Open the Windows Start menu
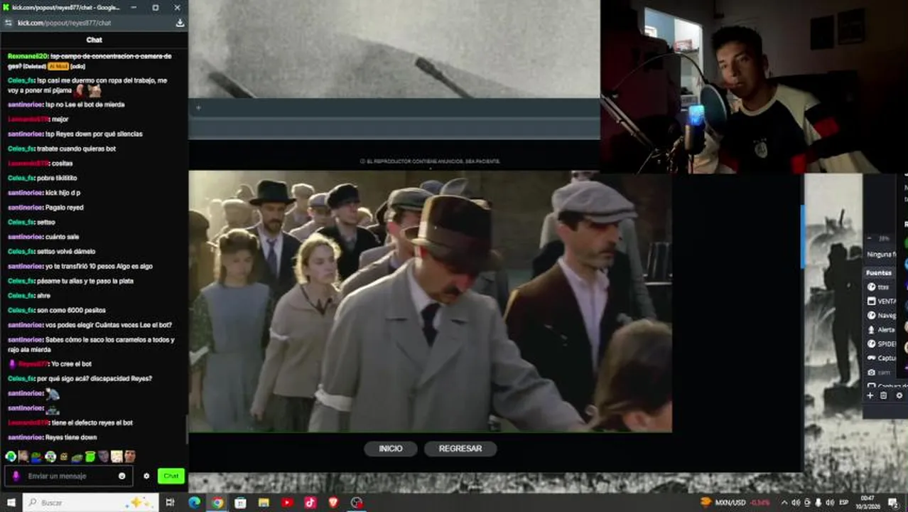The width and height of the screenshot is (908, 512). coord(11,503)
